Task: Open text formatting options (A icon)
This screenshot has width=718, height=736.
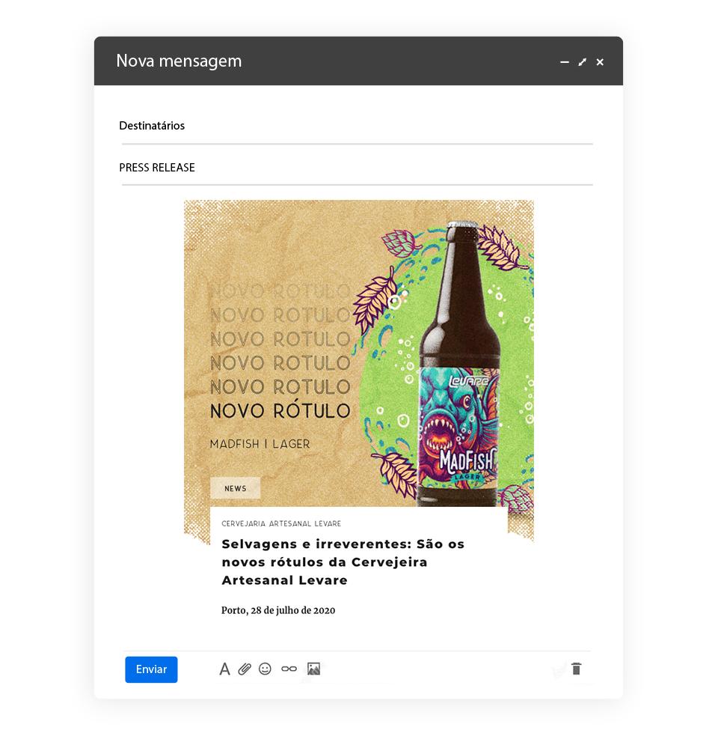Action: pos(224,669)
